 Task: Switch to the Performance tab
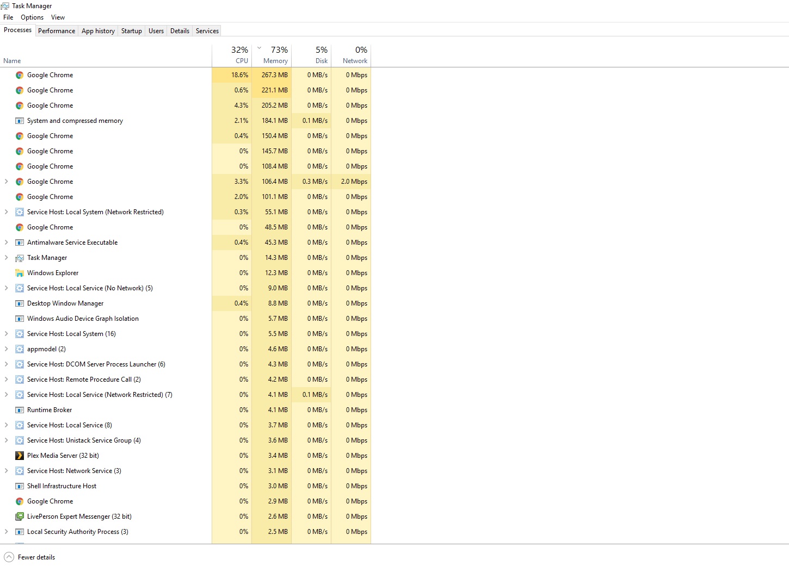[57, 31]
